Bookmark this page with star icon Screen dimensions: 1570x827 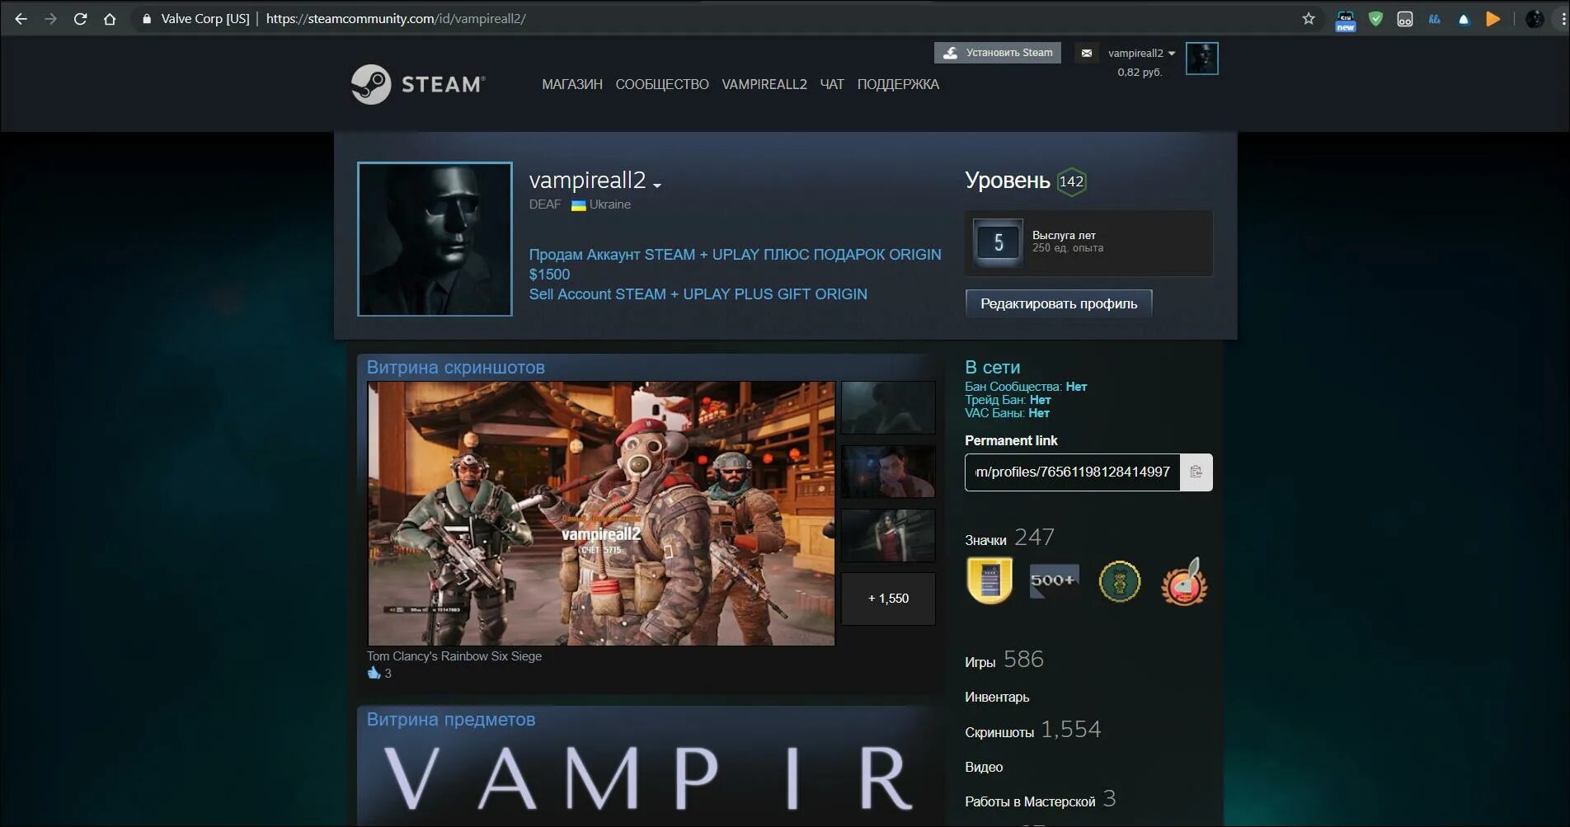tap(1309, 18)
